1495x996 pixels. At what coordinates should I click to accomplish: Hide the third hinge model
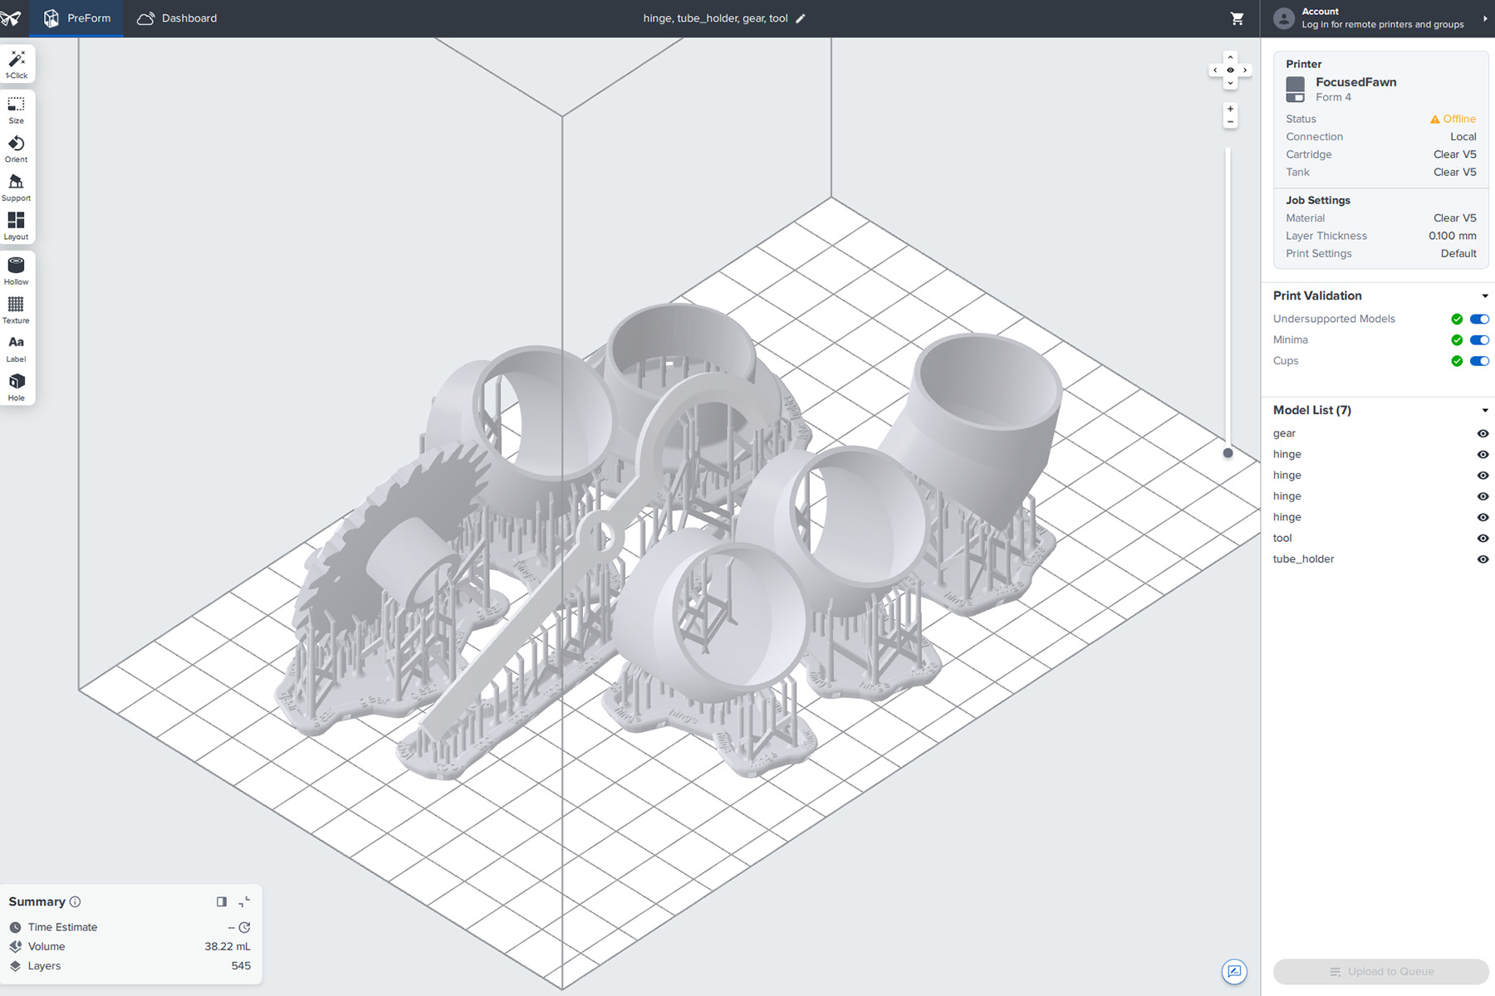pyautogui.click(x=1483, y=496)
